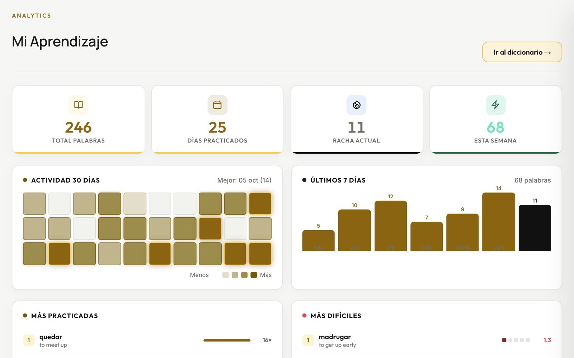Click the calendar icon above Días Practicados
The height and width of the screenshot is (358, 574).
click(217, 105)
